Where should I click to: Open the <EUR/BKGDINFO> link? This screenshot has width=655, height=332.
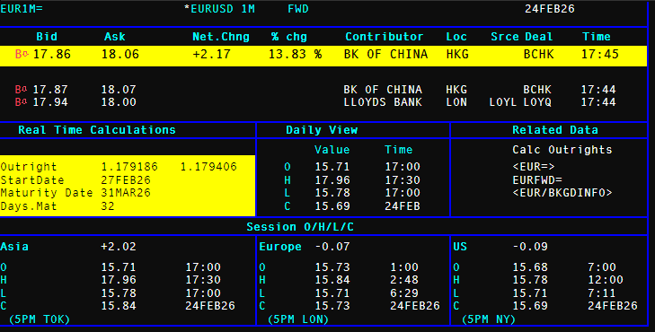click(x=562, y=193)
